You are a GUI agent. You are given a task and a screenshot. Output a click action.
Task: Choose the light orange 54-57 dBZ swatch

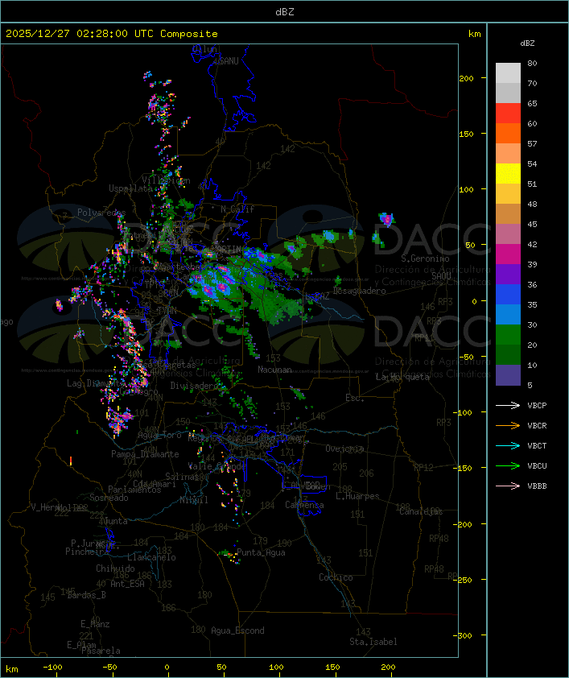(508, 154)
